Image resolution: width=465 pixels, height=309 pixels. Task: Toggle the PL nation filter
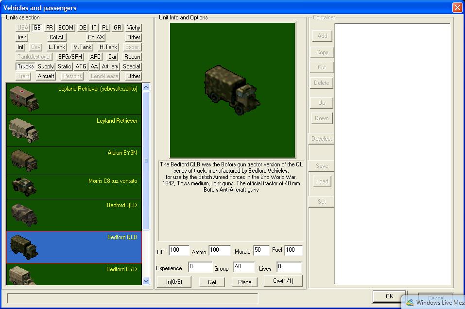click(x=105, y=28)
